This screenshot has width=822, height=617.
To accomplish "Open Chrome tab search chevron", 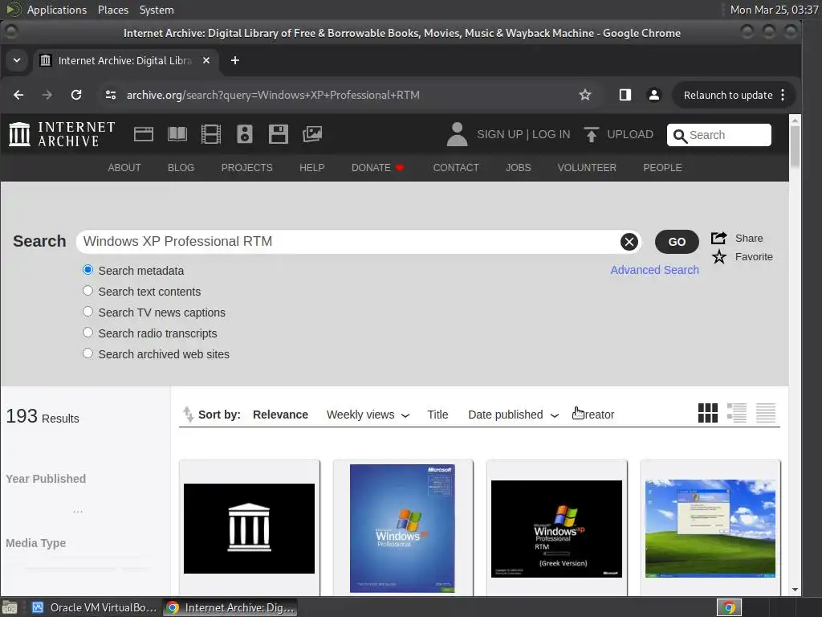I will pyautogui.click(x=17, y=60).
